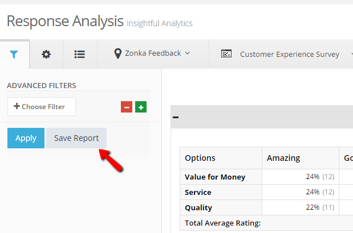This screenshot has width=353, height=233.
Task: Click the blue Apply button
Action: pyautogui.click(x=26, y=138)
